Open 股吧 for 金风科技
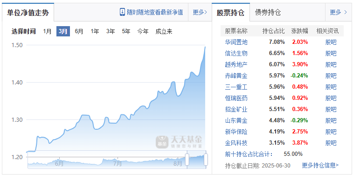This screenshot has height=175, width=353. tap(331, 143)
